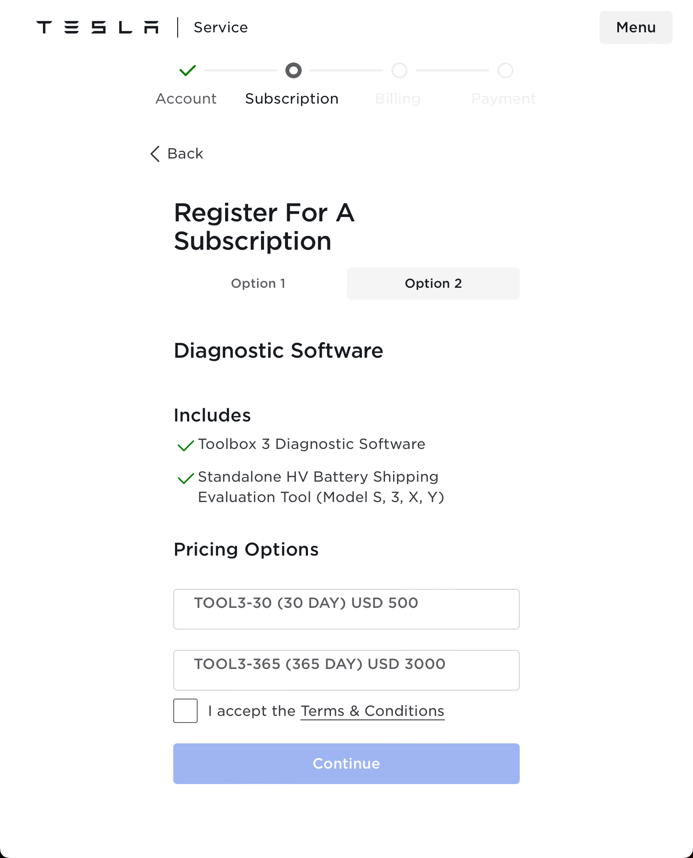Click the Back navigation text
Image resolution: width=693 pixels, height=858 pixels.
(x=184, y=154)
